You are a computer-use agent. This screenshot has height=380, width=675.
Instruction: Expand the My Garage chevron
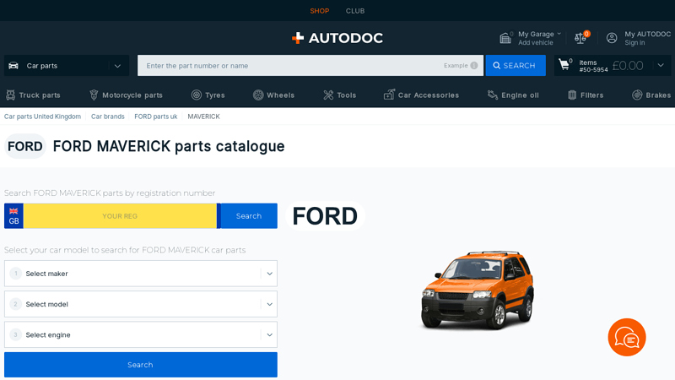(x=559, y=34)
